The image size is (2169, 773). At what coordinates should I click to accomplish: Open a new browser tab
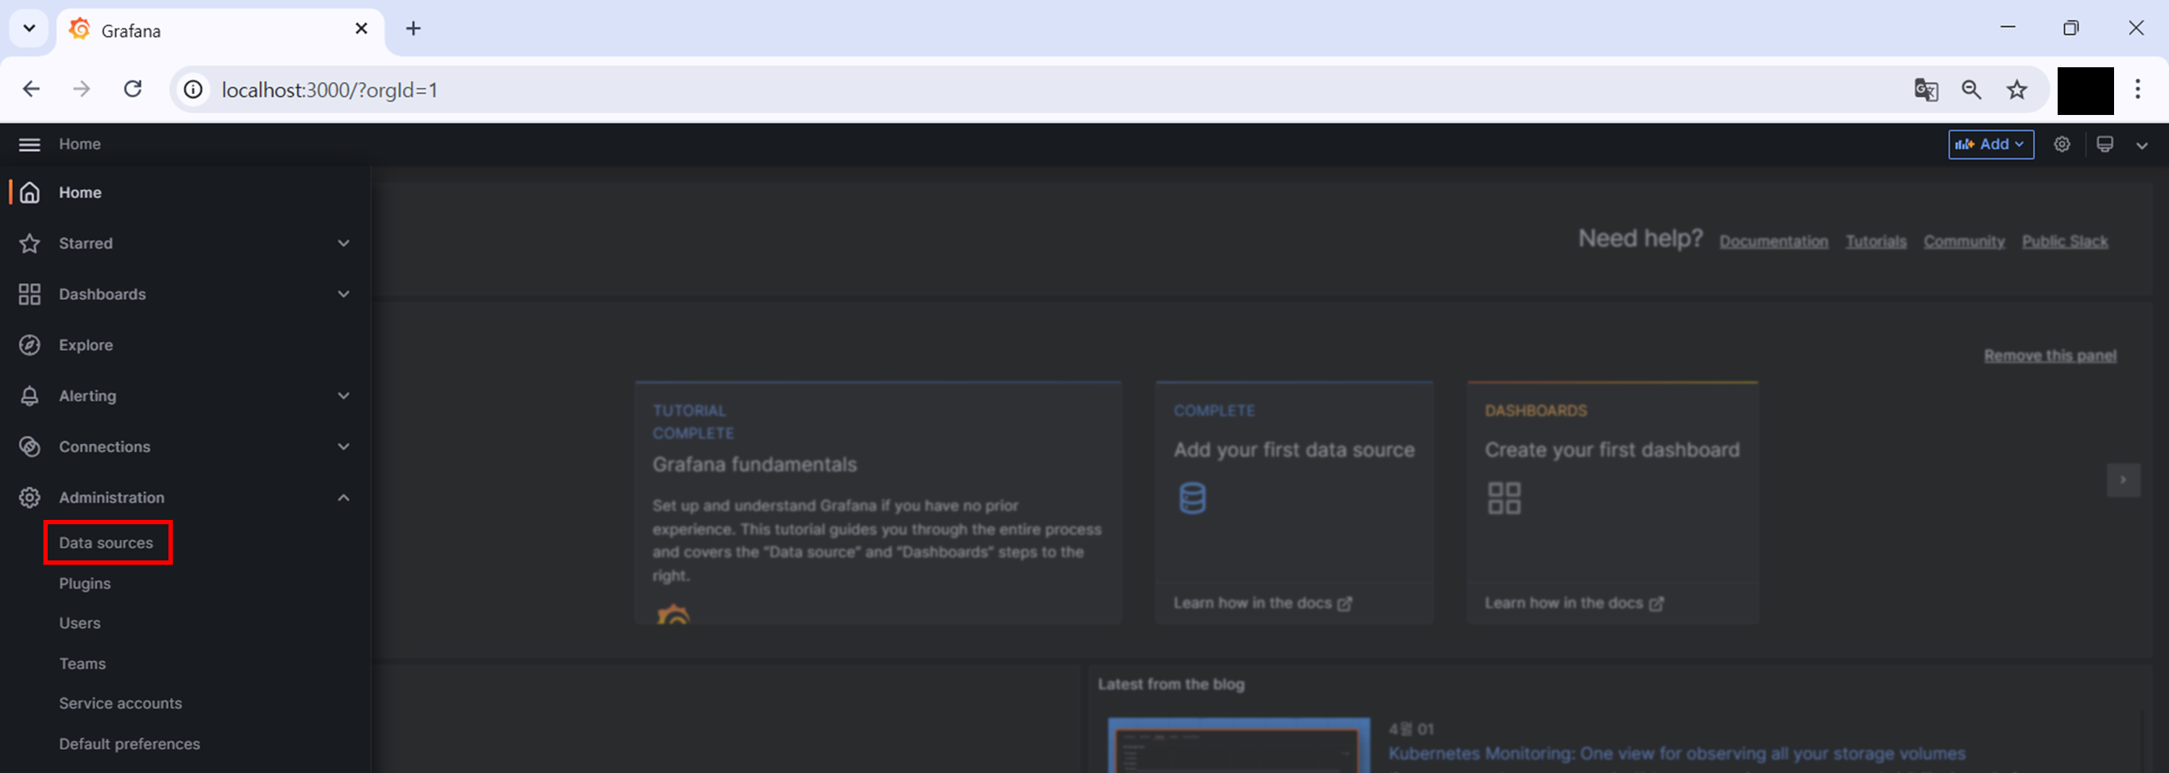tap(413, 29)
